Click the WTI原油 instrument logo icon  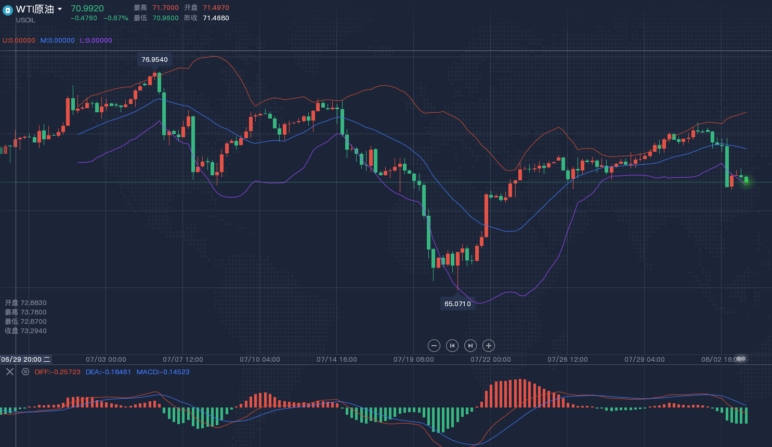click(7, 10)
